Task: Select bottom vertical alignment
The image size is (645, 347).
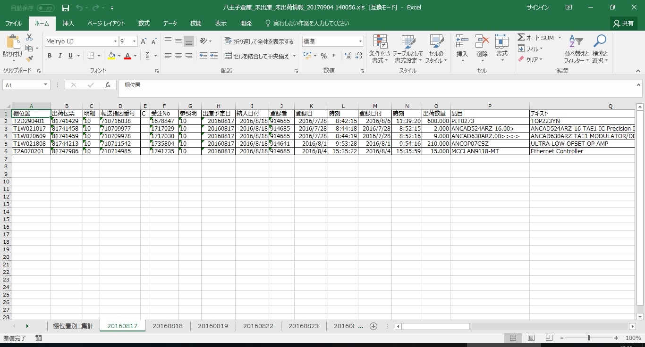Action: pyautogui.click(x=189, y=41)
